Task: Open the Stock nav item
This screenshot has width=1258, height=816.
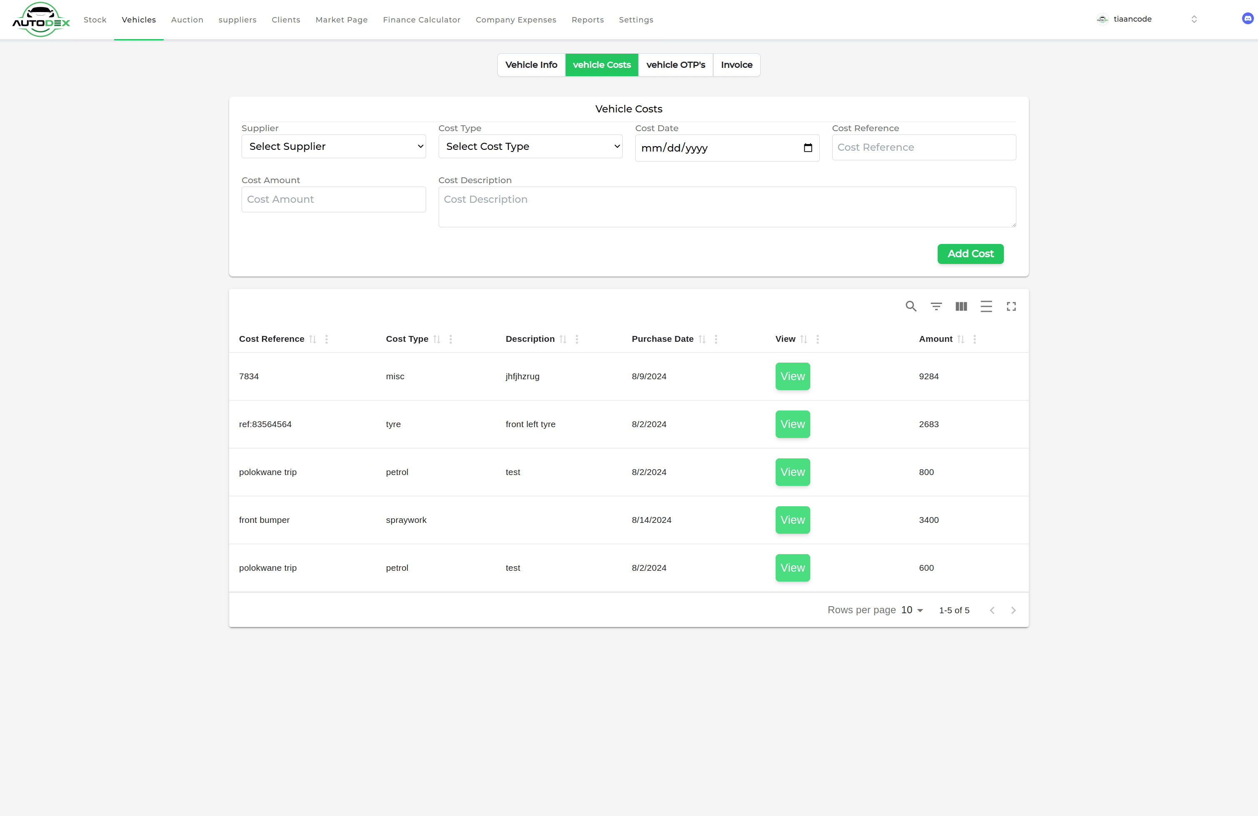Action: (95, 20)
